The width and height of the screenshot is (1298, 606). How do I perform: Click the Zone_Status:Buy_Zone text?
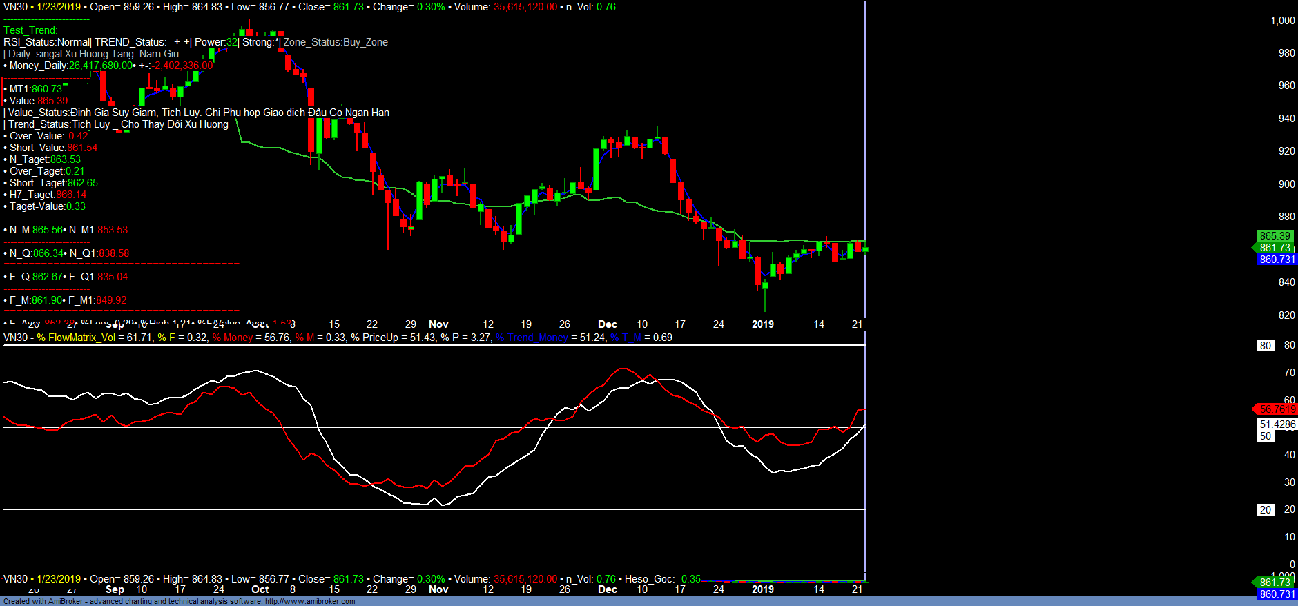click(x=336, y=42)
